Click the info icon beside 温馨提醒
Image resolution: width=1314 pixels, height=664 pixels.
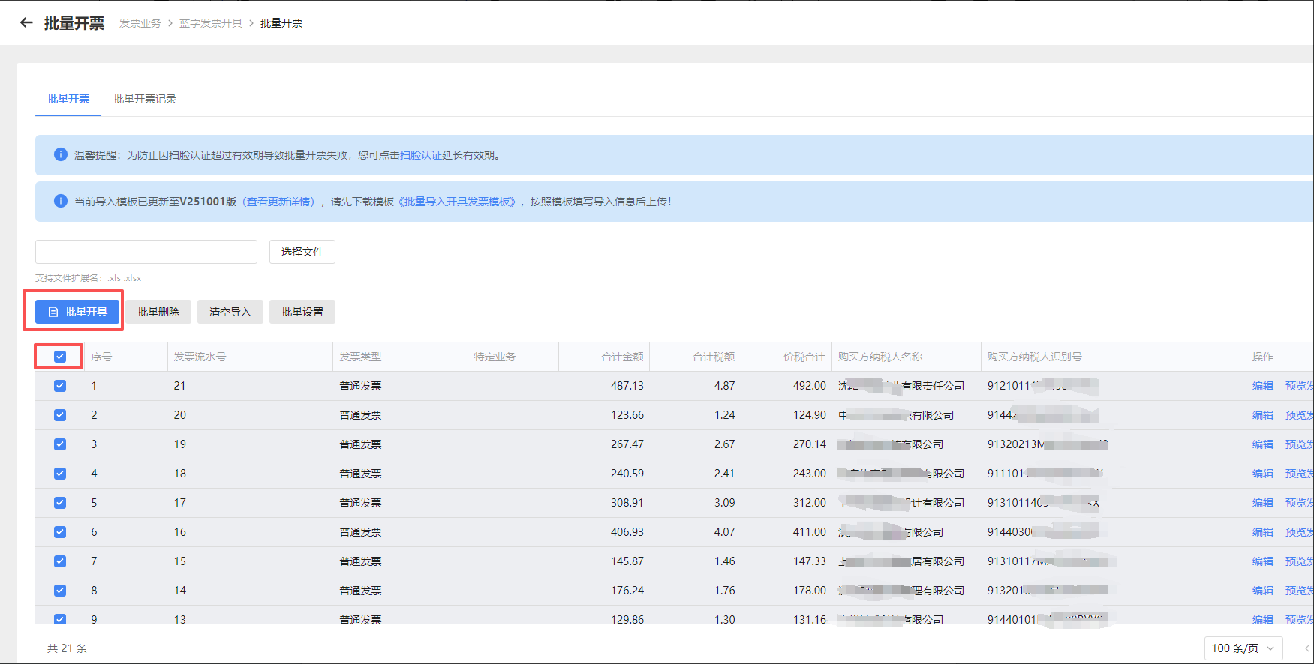pyautogui.click(x=61, y=154)
